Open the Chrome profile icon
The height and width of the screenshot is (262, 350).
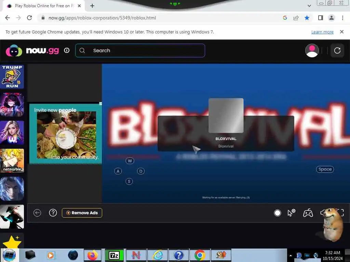tap(332, 18)
